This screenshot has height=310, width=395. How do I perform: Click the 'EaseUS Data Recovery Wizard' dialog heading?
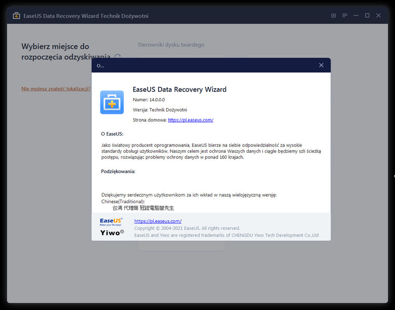pos(179,90)
